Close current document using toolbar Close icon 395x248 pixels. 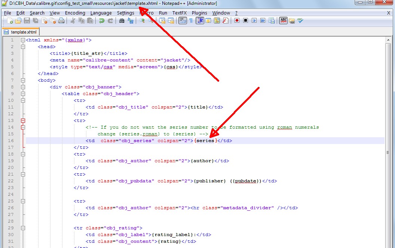[45, 21]
